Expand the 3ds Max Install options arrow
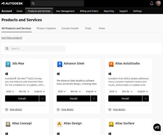Image resolution: width=163 pixels, height=135 pixels. [x=42, y=99]
